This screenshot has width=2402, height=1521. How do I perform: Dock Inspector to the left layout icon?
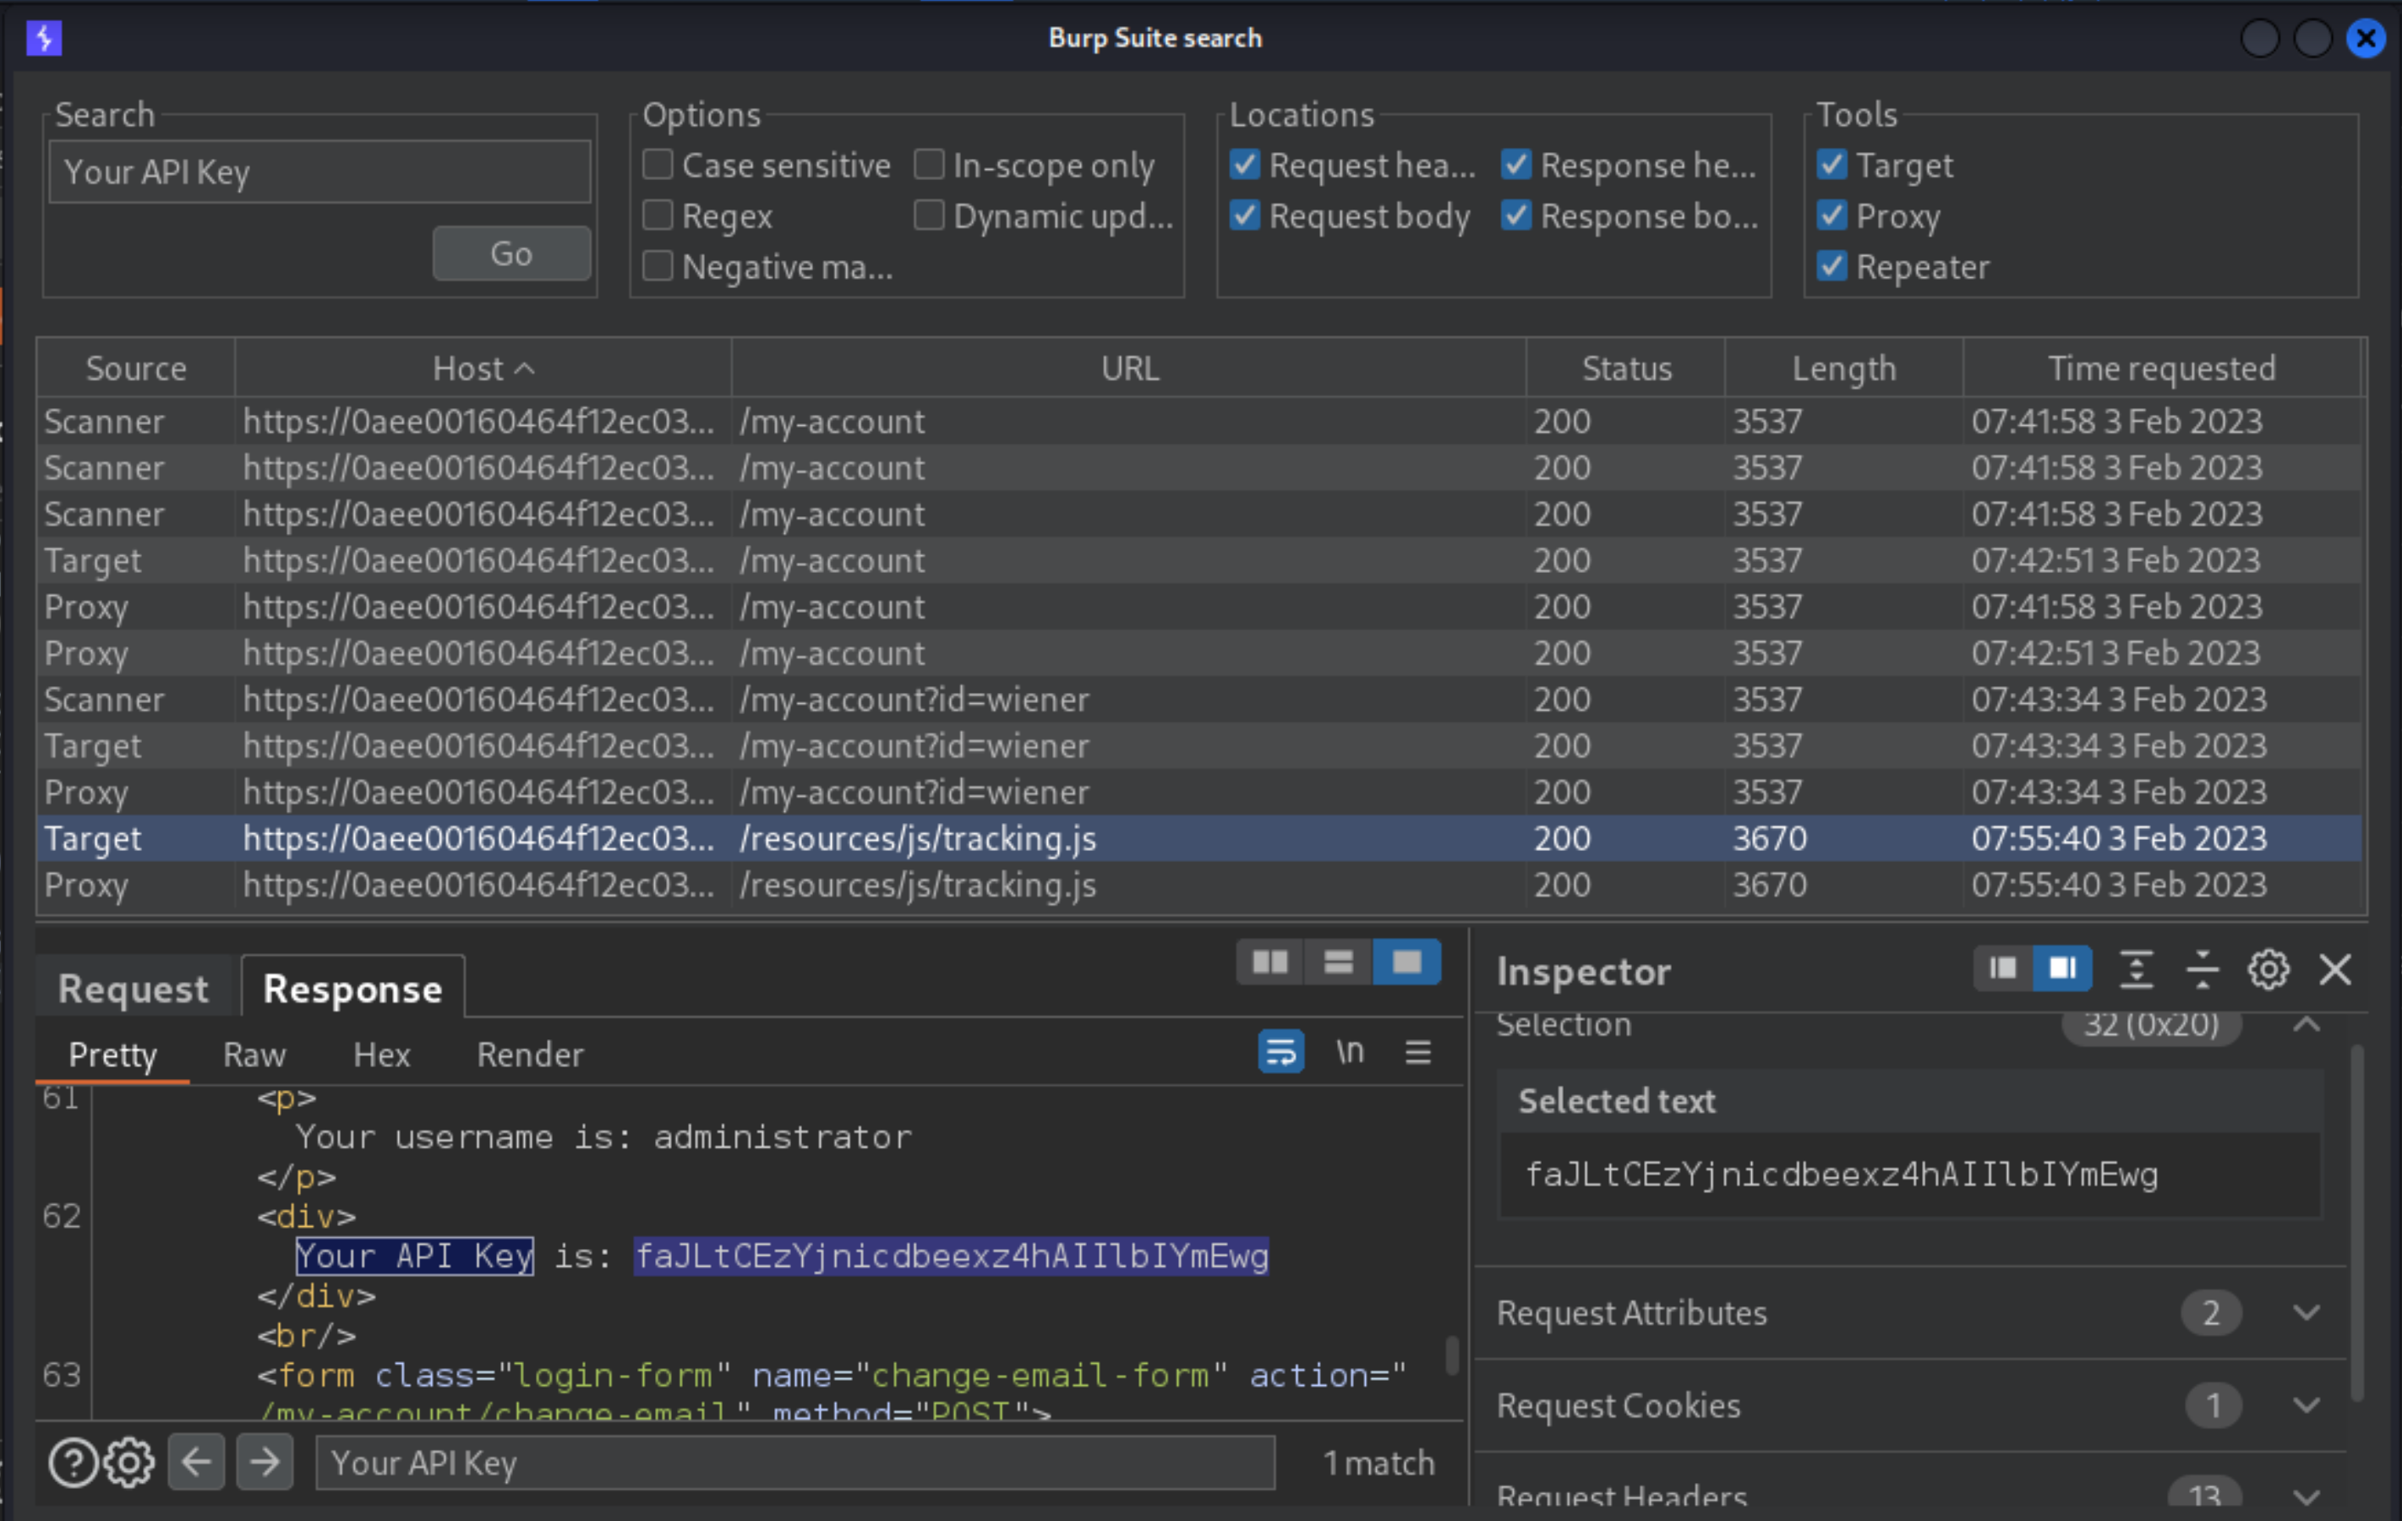click(x=2003, y=968)
